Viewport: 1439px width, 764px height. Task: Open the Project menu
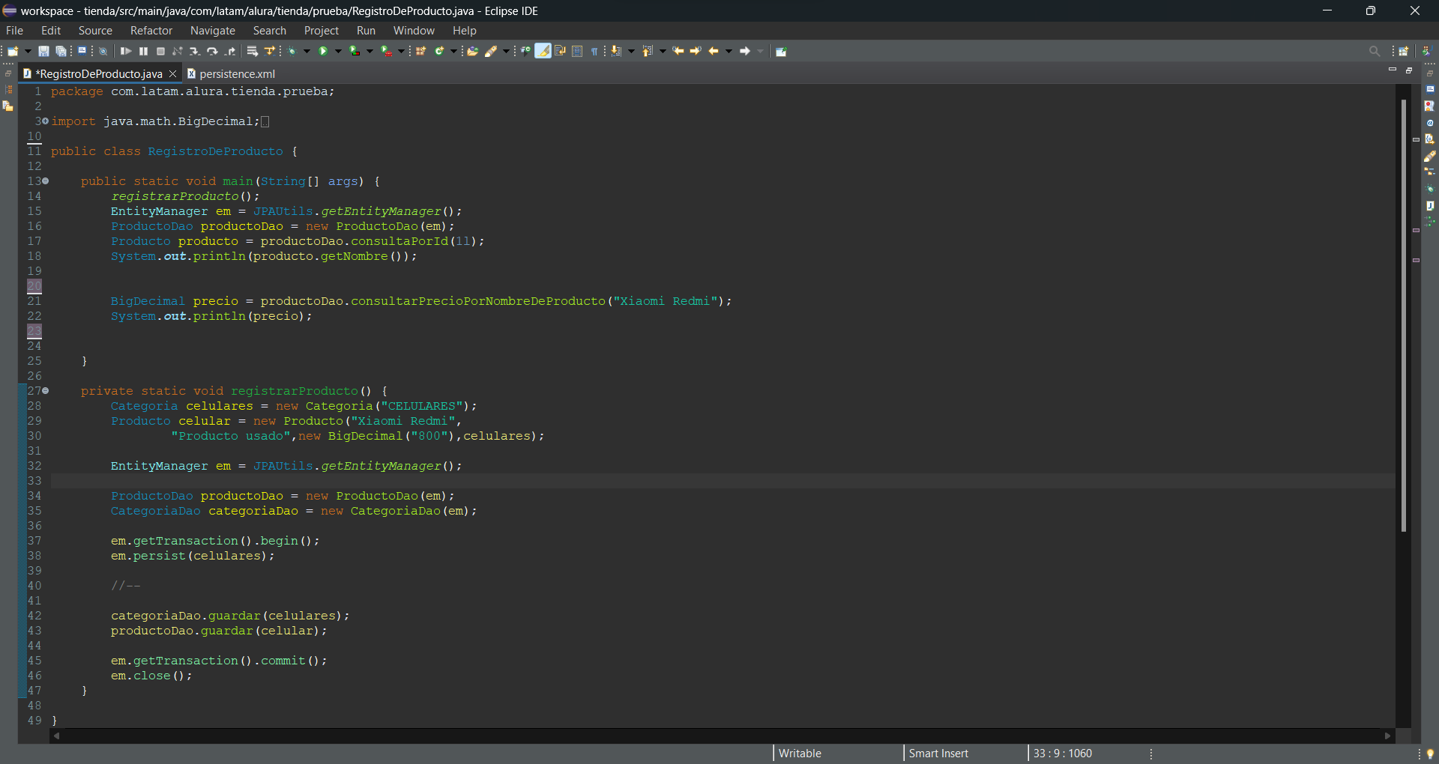(x=322, y=31)
